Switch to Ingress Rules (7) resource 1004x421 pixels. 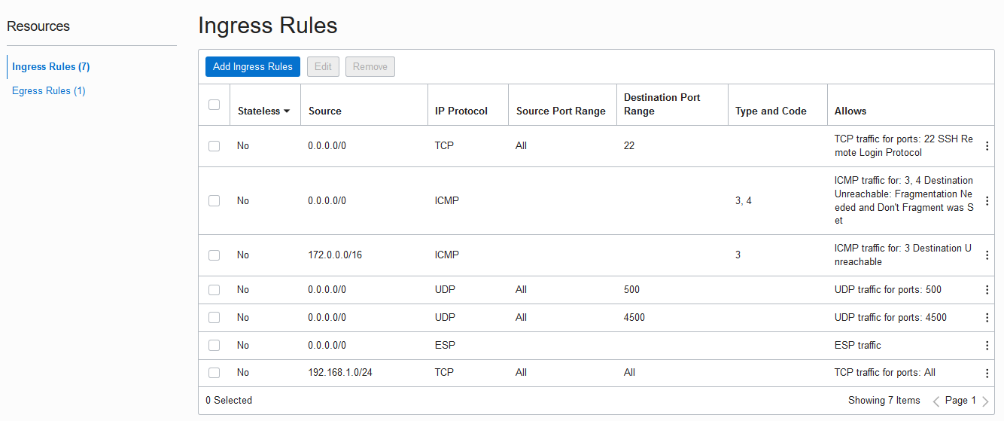(51, 67)
